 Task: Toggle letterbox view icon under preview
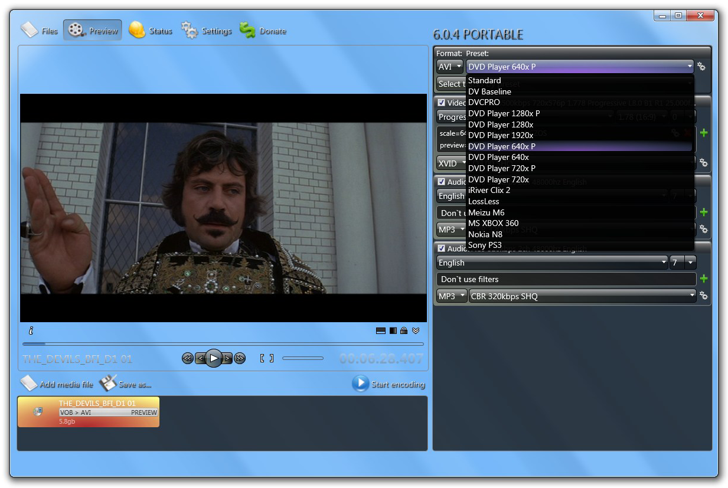coord(381,330)
